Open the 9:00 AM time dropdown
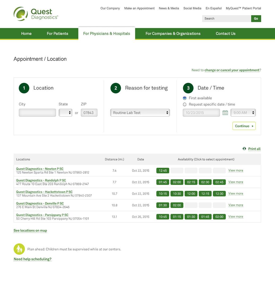Screen dimensions: 275x287 click(x=243, y=113)
